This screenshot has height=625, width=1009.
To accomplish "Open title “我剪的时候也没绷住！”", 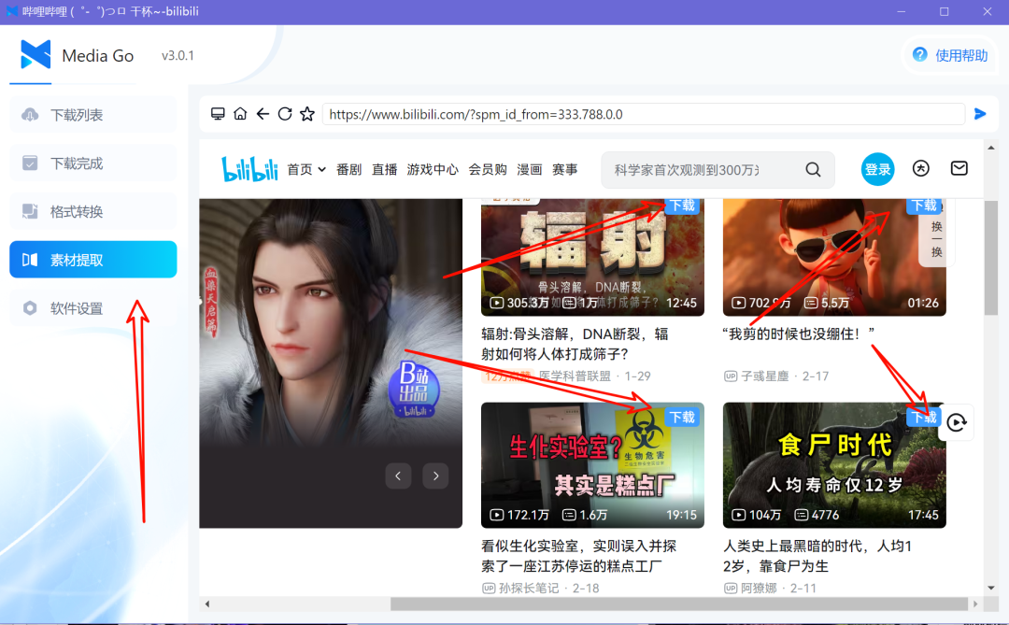I will [x=799, y=334].
